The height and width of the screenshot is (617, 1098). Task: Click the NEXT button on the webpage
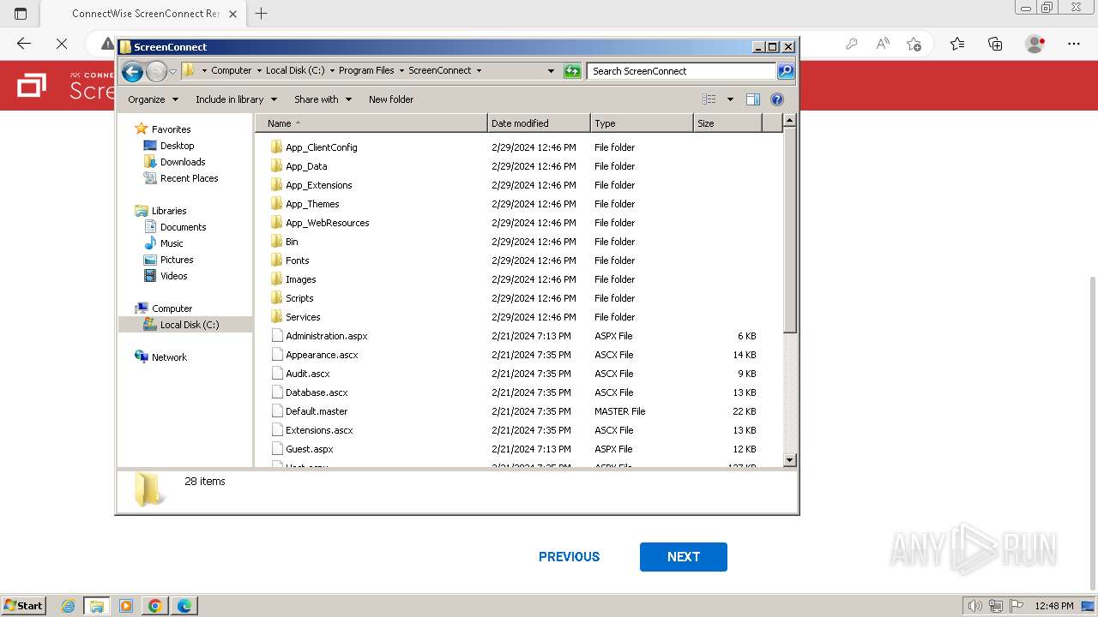coord(684,557)
